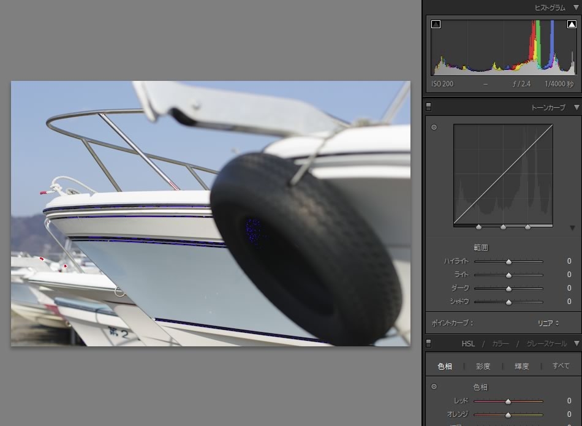Adjust the ライト slider handle
This screenshot has width=582, height=426.
pyautogui.click(x=508, y=275)
